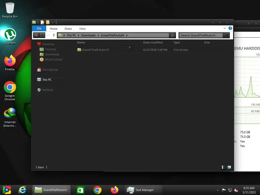
Task: Switch to the Share ribbon tab
Action: (x=68, y=29)
